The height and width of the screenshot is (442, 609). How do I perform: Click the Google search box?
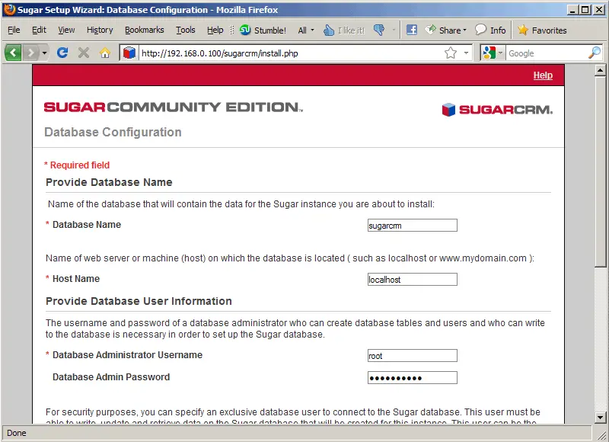(547, 53)
